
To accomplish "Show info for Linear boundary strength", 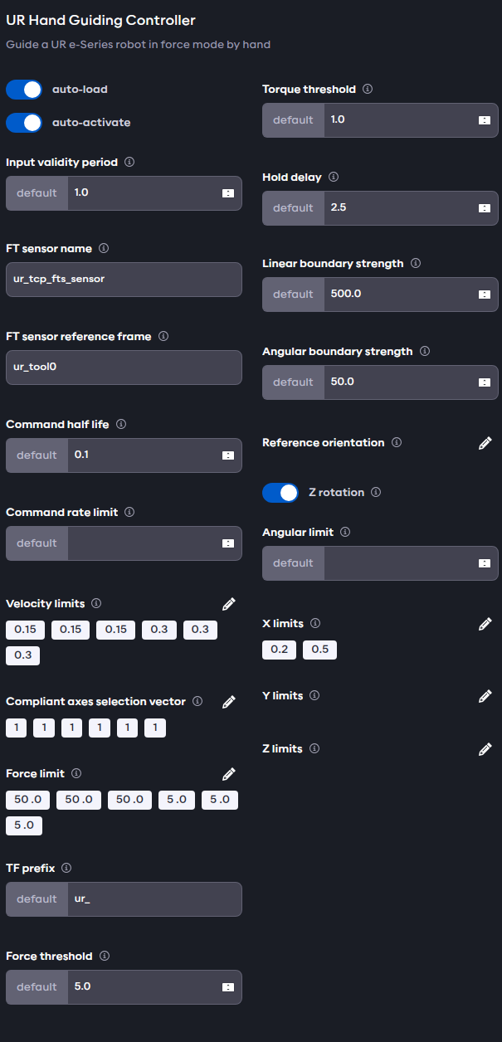I will 415,263.
